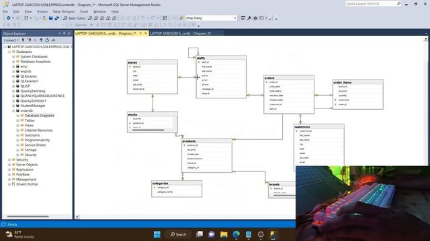Select the orders table header
This screenshot has height=241, width=430.
point(289,78)
